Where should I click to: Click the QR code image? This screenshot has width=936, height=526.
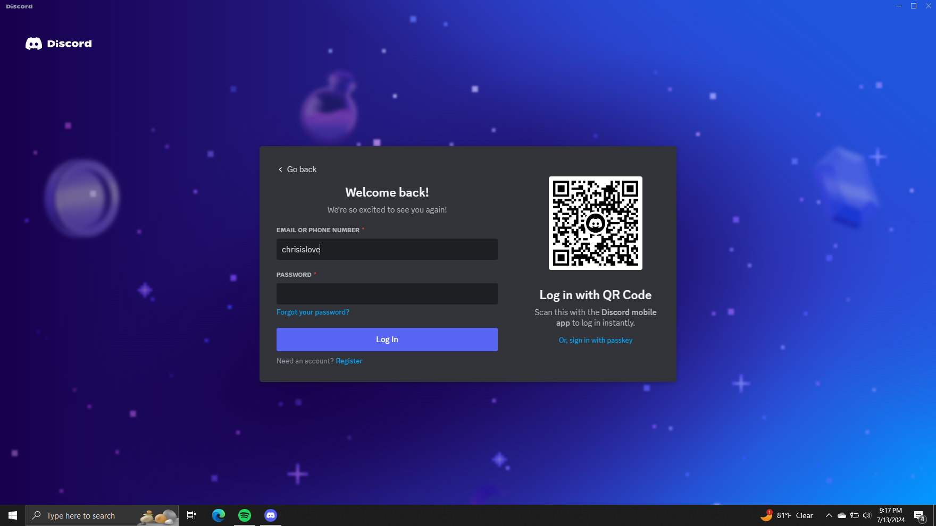(x=596, y=223)
